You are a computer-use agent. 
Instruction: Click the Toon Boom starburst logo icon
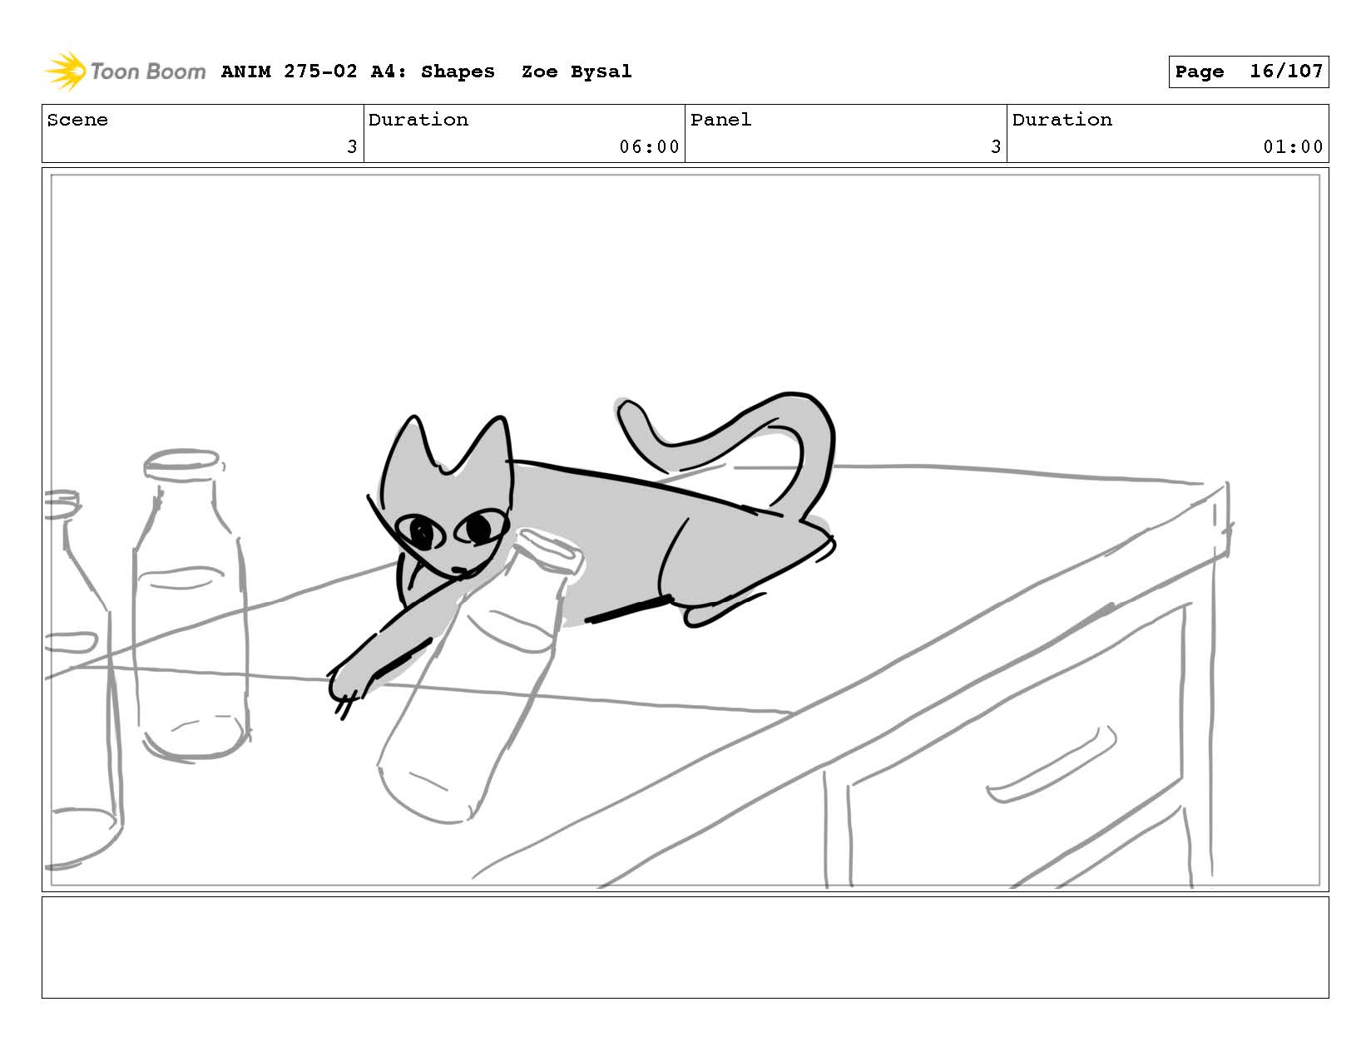tap(65, 71)
